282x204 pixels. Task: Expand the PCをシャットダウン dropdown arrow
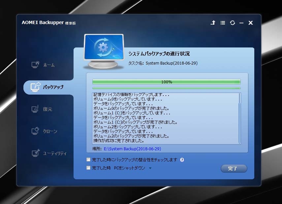[150, 168]
